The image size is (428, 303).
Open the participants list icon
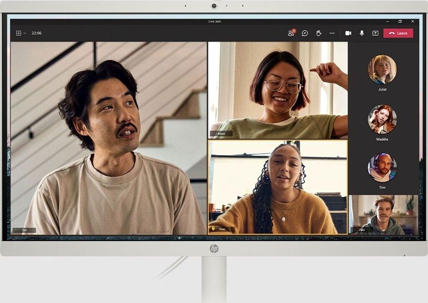291,33
